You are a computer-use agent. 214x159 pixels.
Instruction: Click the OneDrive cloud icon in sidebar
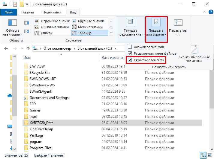(10, 96)
